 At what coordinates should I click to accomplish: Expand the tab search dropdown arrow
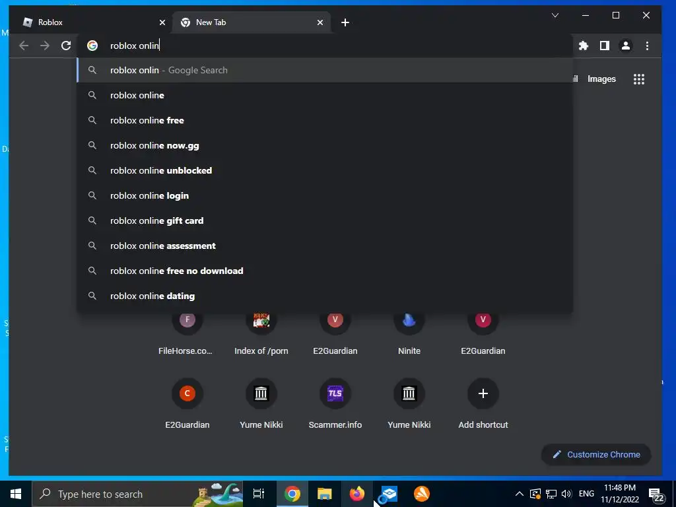[555, 16]
